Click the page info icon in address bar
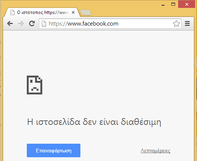Viewport: 197px width, 161px height. (x=44, y=24)
